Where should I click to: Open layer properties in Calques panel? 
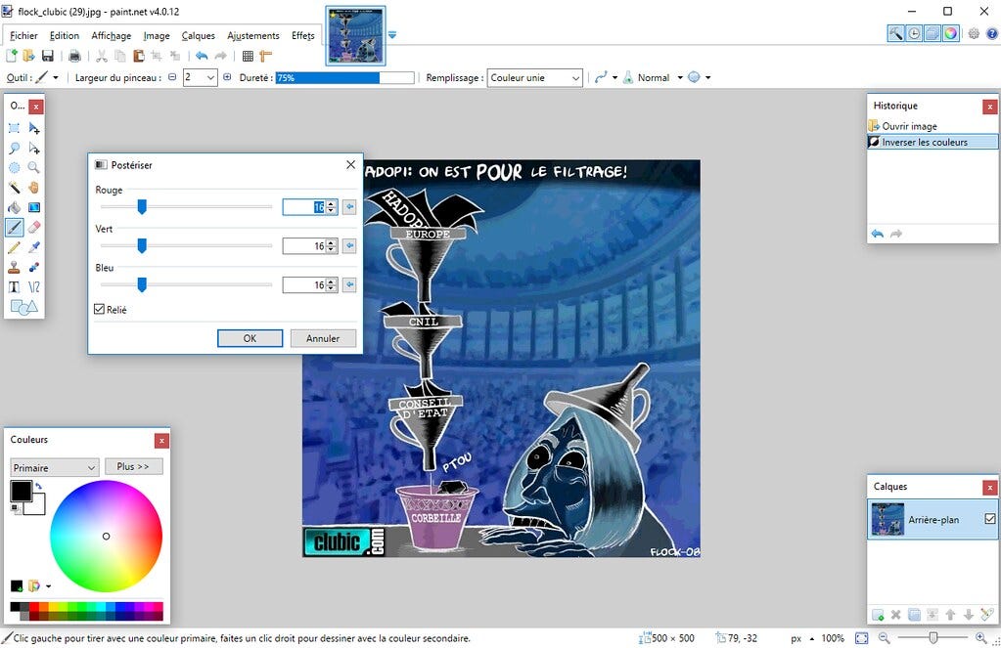[987, 615]
